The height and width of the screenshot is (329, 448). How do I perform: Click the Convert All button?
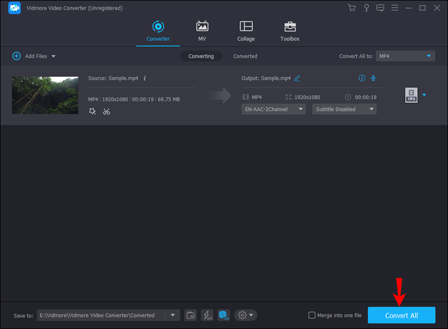tap(402, 316)
